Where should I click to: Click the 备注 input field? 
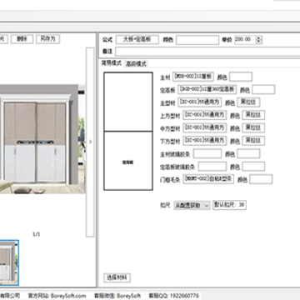tap(207, 52)
